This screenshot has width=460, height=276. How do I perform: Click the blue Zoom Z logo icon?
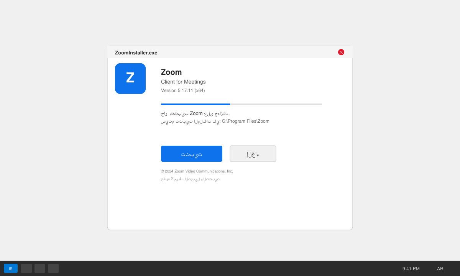pyautogui.click(x=130, y=79)
